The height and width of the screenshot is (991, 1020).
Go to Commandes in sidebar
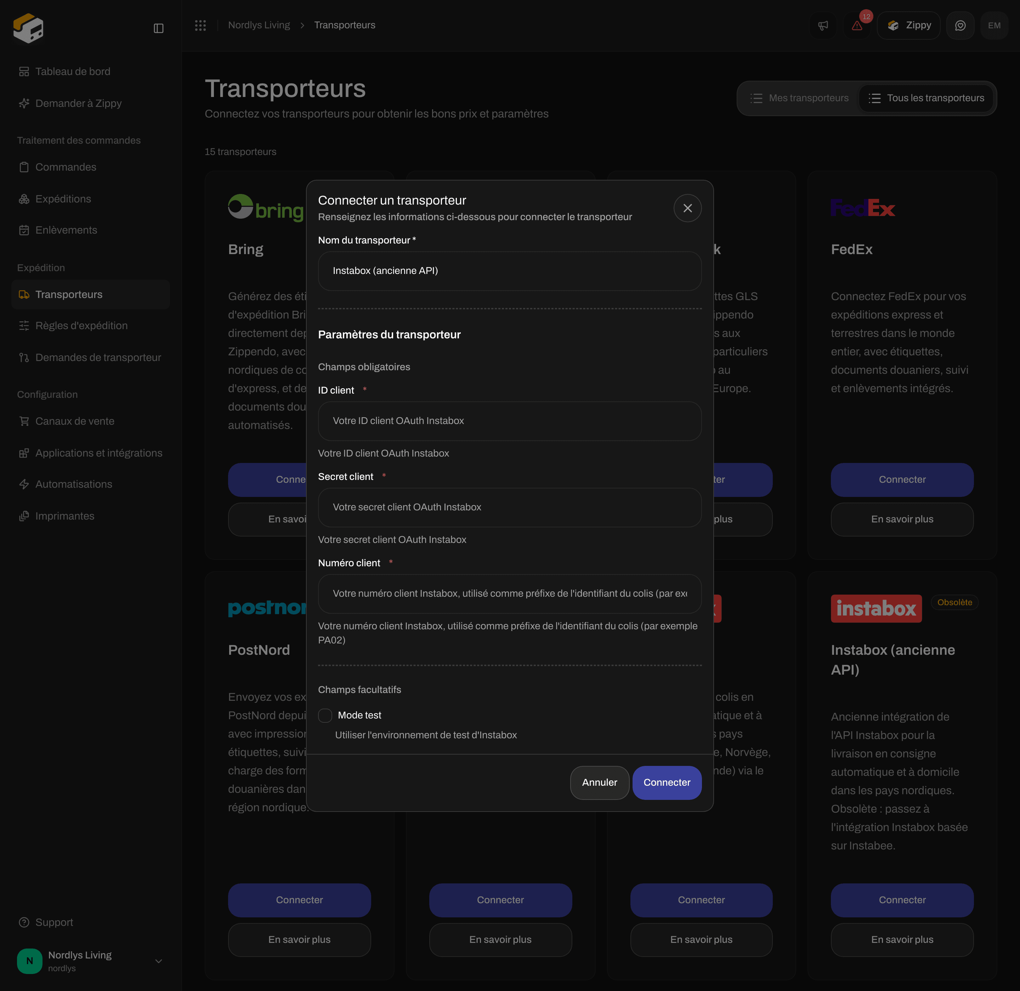coord(91,167)
